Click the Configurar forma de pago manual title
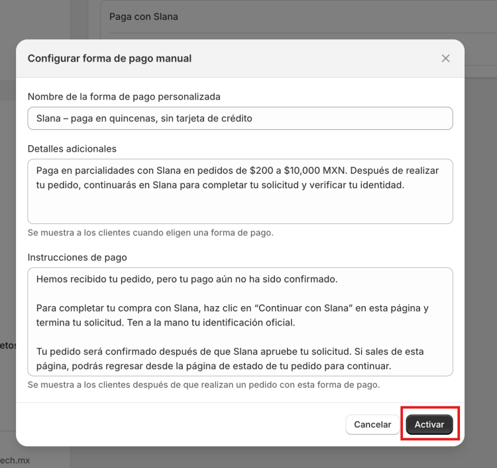 [109, 58]
